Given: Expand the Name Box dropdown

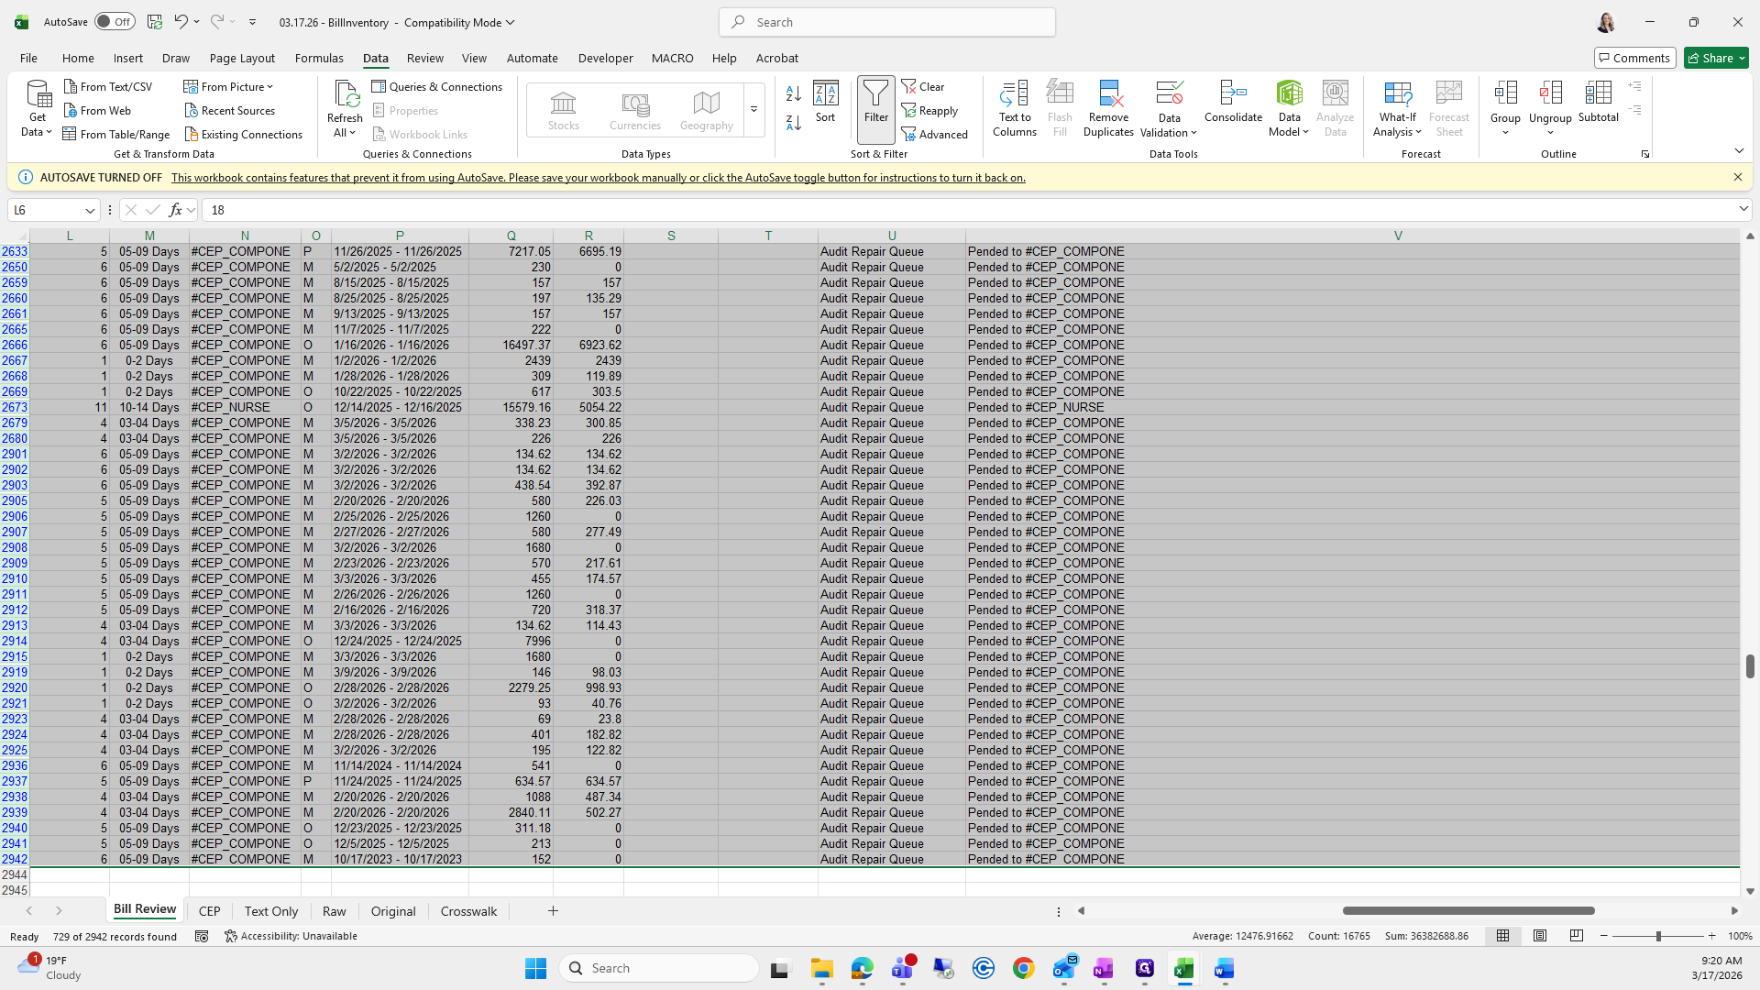Looking at the screenshot, I should 90,210.
